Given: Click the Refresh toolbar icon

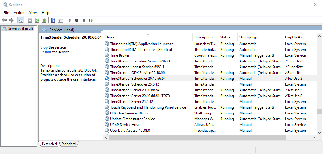Looking at the screenshot, I should coord(37,20).
